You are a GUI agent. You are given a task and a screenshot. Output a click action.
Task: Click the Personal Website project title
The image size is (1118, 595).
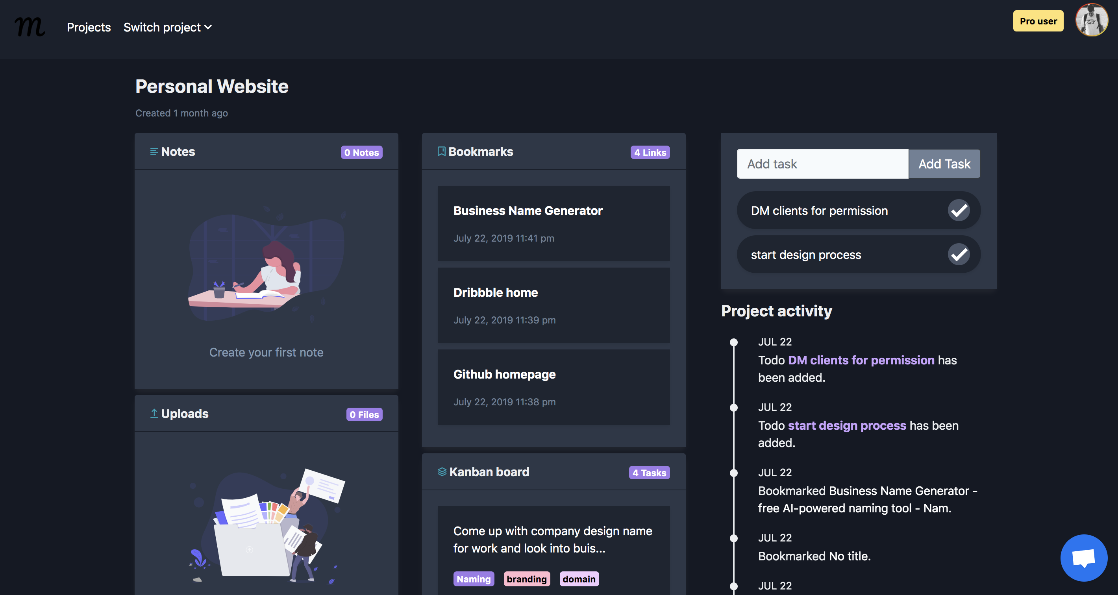212,86
